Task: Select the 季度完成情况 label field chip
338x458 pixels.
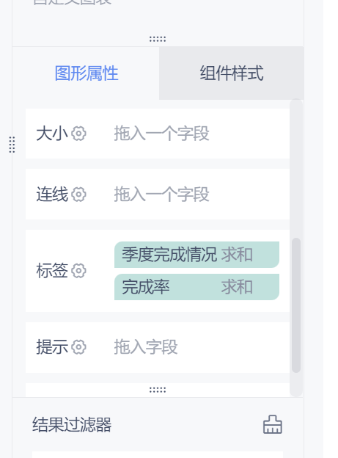Action: click(x=196, y=255)
